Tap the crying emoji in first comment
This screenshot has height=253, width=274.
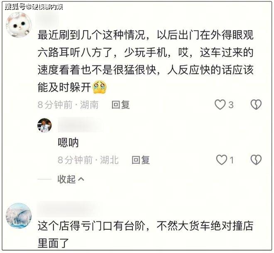(100, 87)
